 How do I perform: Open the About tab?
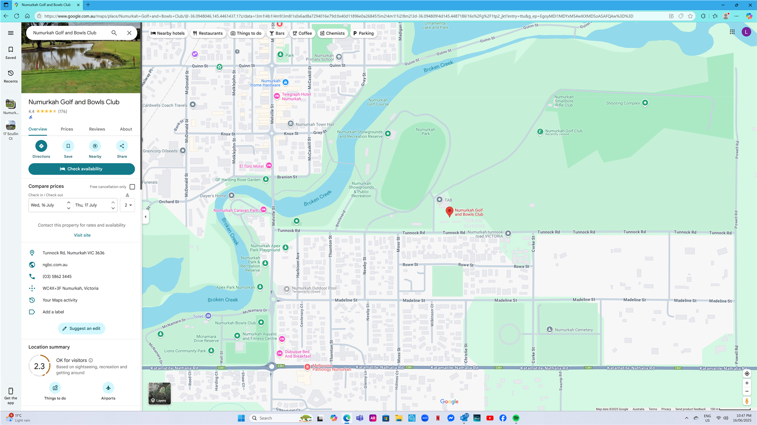[126, 129]
